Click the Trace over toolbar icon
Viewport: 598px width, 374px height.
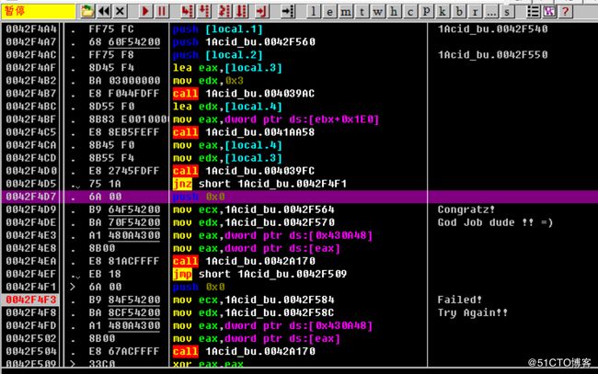(x=241, y=11)
